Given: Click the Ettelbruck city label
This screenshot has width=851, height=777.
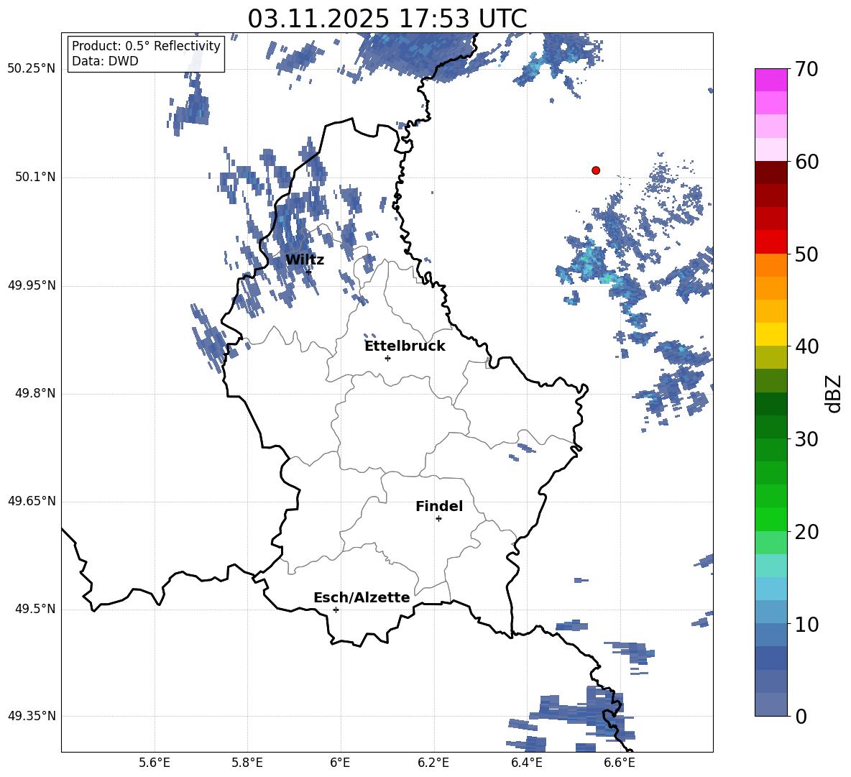Looking at the screenshot, I should pos(405,346).
